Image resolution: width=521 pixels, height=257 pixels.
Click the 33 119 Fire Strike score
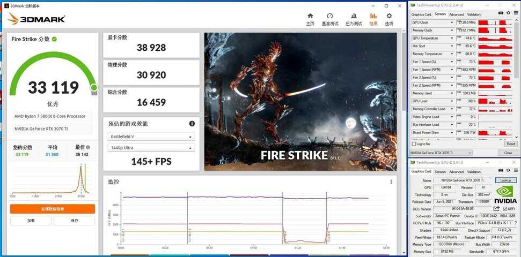(x=53, y=88)
